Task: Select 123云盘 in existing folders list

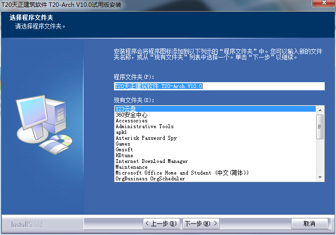Action: [215, 109]
